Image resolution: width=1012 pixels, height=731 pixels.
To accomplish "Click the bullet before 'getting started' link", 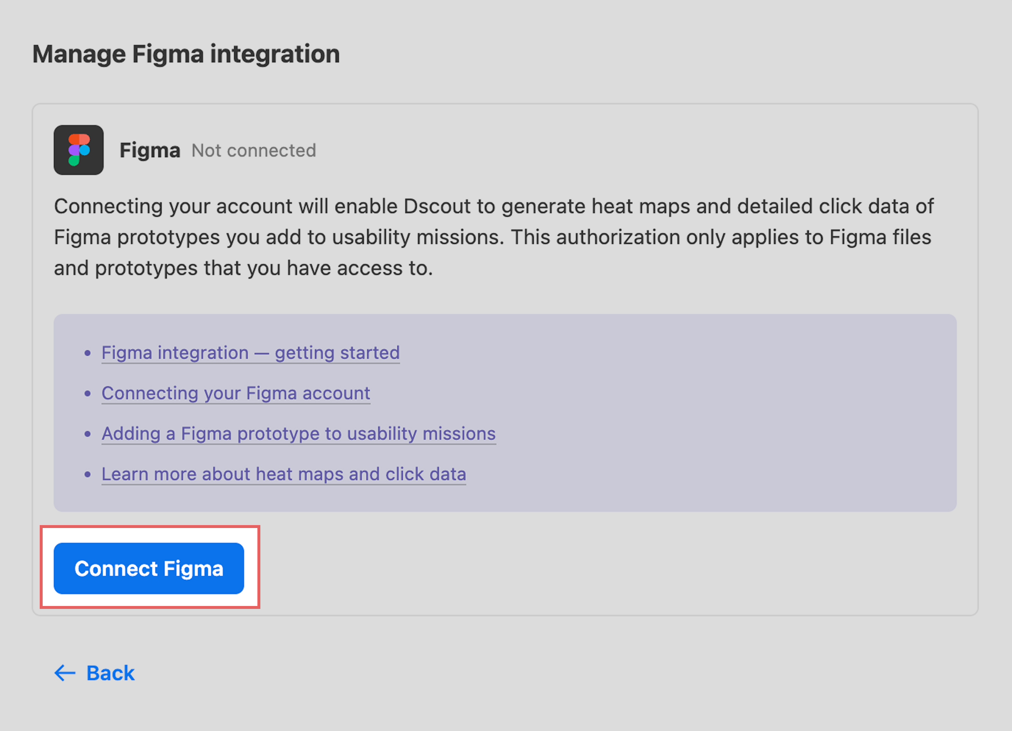I will [x=88, y=353].
